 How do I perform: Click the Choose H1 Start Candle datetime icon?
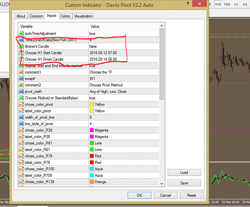21,53
